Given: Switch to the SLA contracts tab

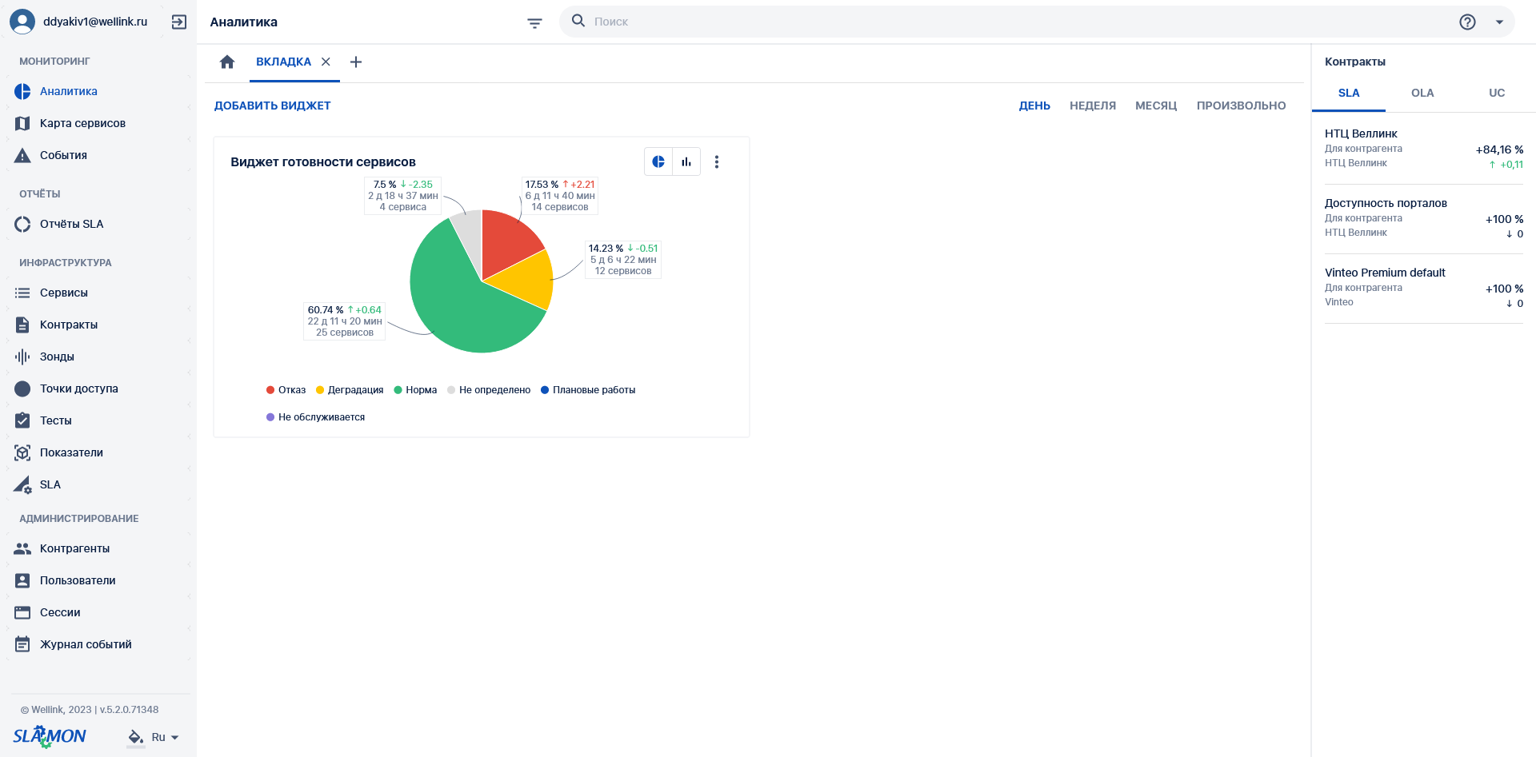Looking at the screenshot, I should click(1349, 93).
